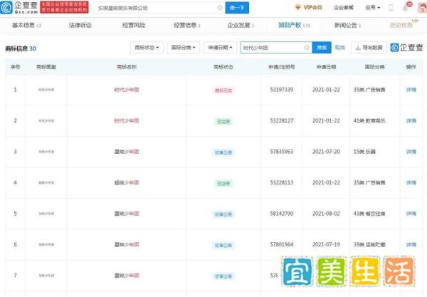
Task: Click the green 已注册 tag in row 2
Action: [x=223, y=122]
